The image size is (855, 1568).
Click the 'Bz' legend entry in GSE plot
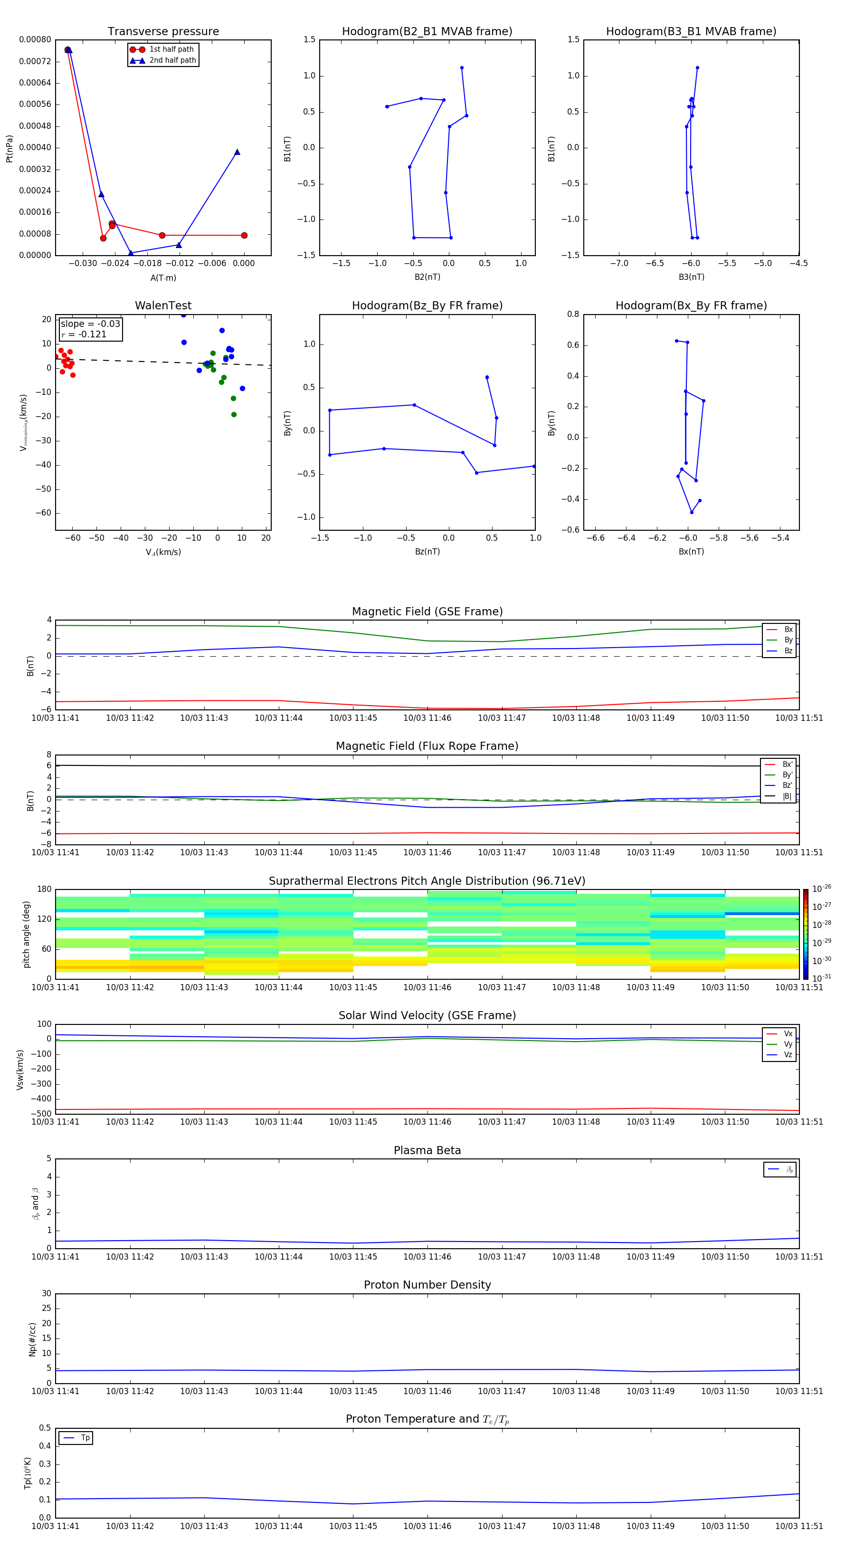click(779, 650)
